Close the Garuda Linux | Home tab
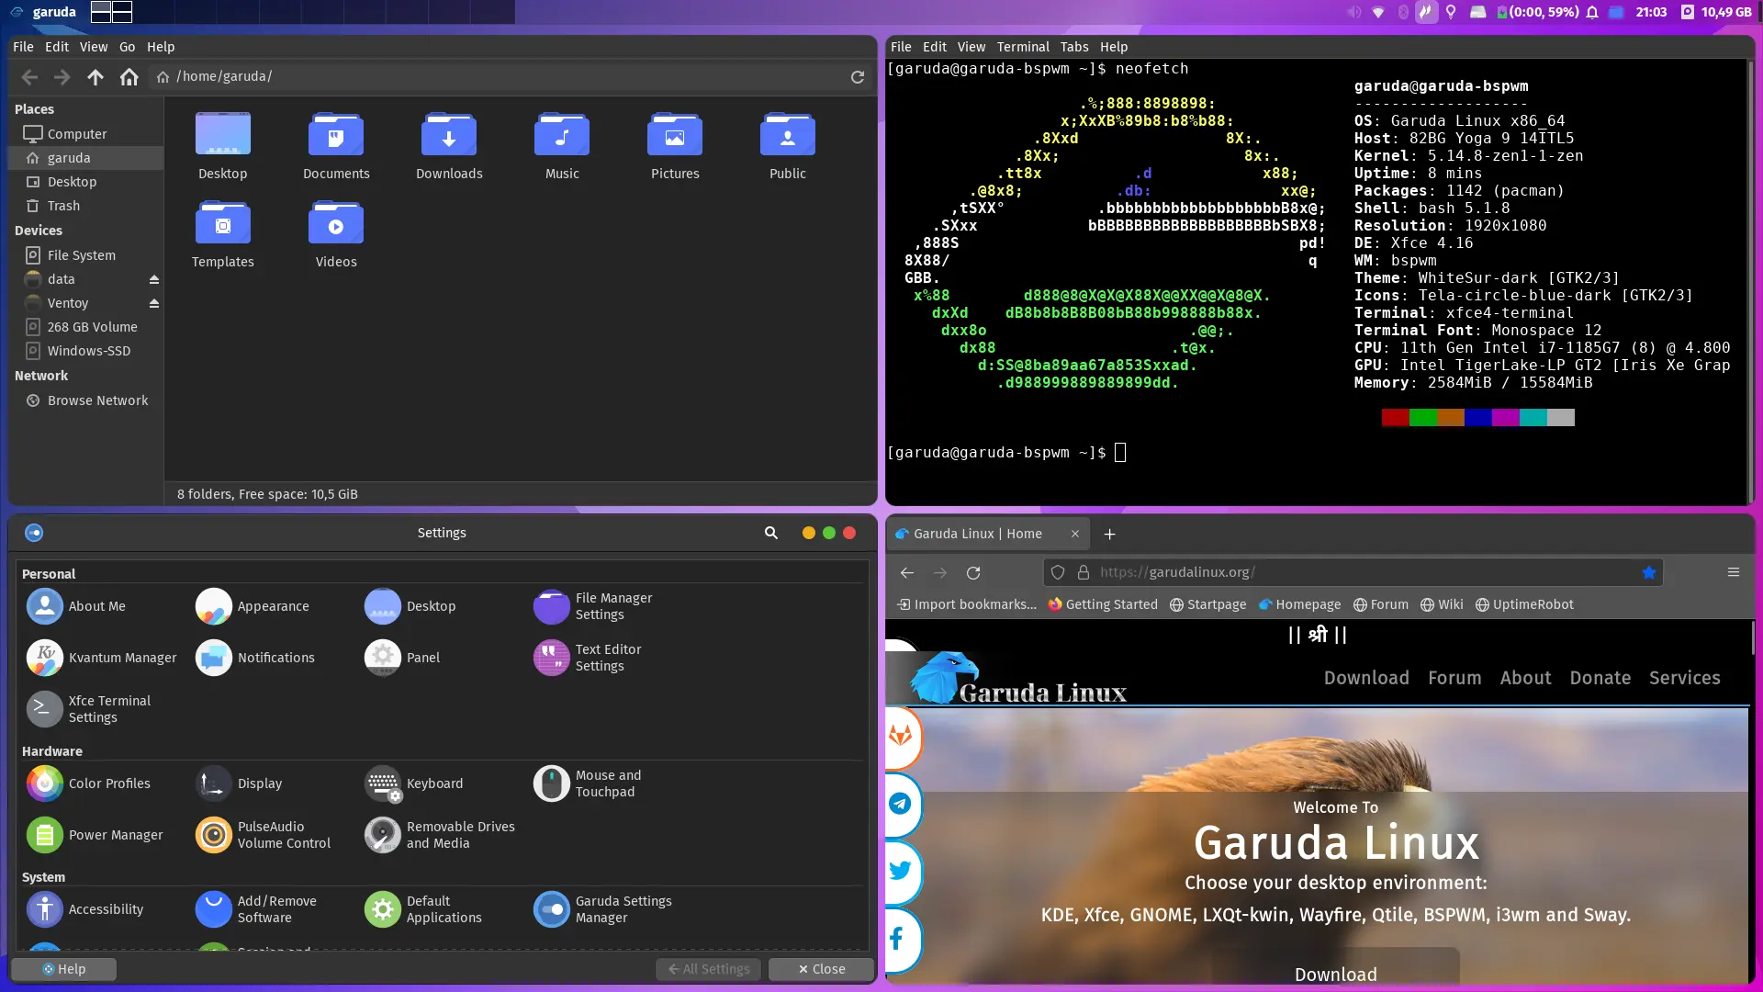This screenshot has height=992, width=1763. click(x=1075, y=534)
